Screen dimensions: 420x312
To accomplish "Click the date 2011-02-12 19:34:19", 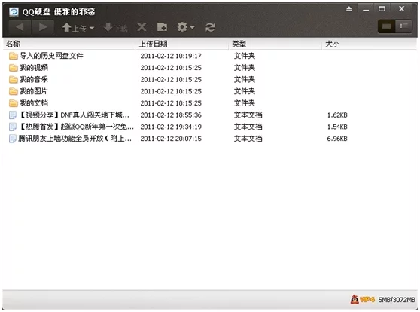I will [171, 127].
